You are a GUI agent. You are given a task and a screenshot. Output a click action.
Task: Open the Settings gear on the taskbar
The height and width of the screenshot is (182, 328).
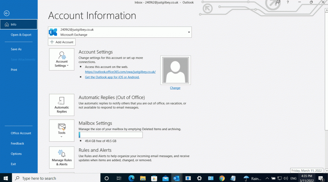[199, 178]
